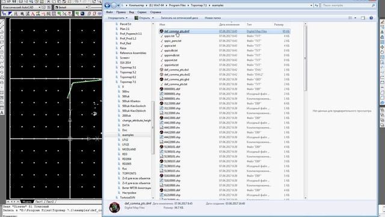The width and height of the screenshot is (385, 217).
Task: Select the 500uk-Kharkov folder
Action: click(131, 101)
